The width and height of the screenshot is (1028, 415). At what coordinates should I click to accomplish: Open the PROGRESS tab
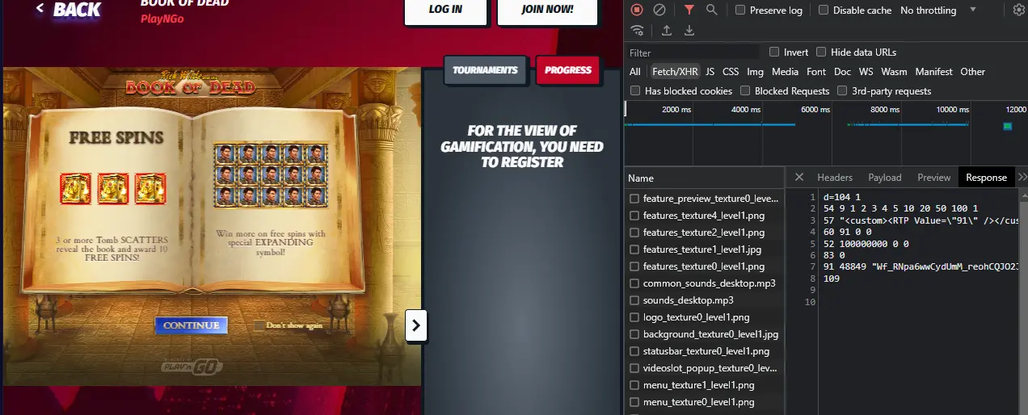567,70
